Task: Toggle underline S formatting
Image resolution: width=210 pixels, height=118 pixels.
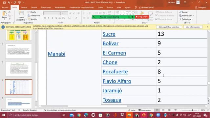Action: pos(52,18)
